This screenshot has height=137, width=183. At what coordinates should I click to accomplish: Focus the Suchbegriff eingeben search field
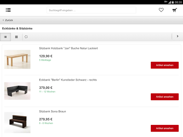91,10
